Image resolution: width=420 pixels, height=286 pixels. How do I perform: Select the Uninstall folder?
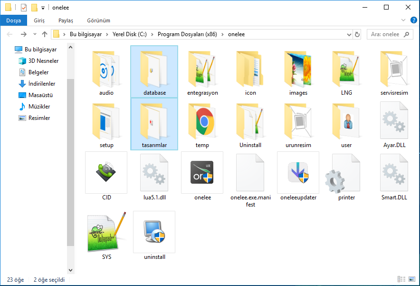point(250,124)
